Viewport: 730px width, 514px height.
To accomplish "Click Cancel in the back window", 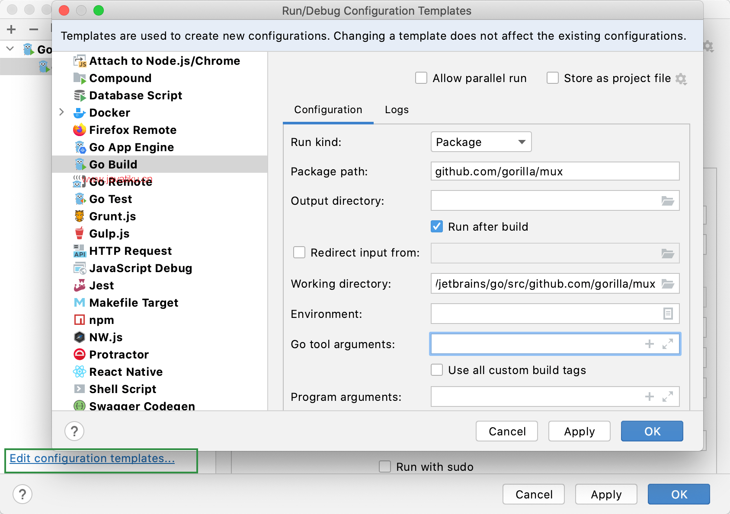I will tap(534, 494).
